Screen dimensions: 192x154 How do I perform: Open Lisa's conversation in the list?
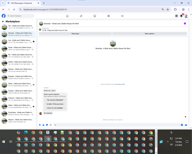click(18, 42)
